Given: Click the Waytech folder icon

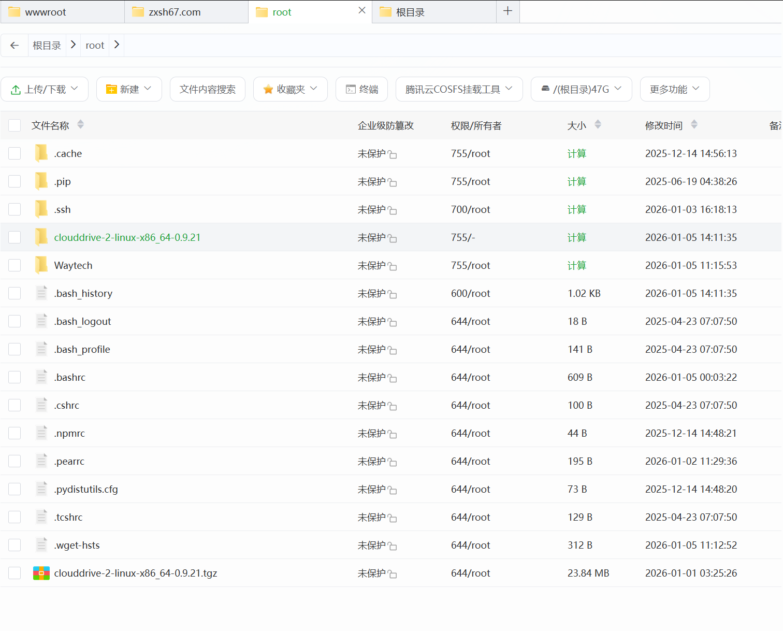Looking at the screenshot, I should point(41,264).
